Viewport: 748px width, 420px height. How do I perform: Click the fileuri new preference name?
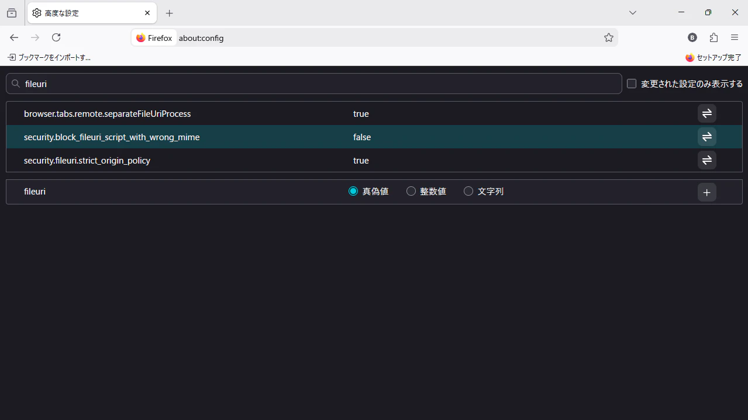pyautogui.click(x=35, y=192)
